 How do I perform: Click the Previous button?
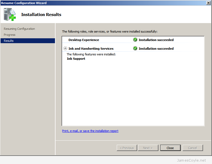pyautogui.click(x=127, y=148)
